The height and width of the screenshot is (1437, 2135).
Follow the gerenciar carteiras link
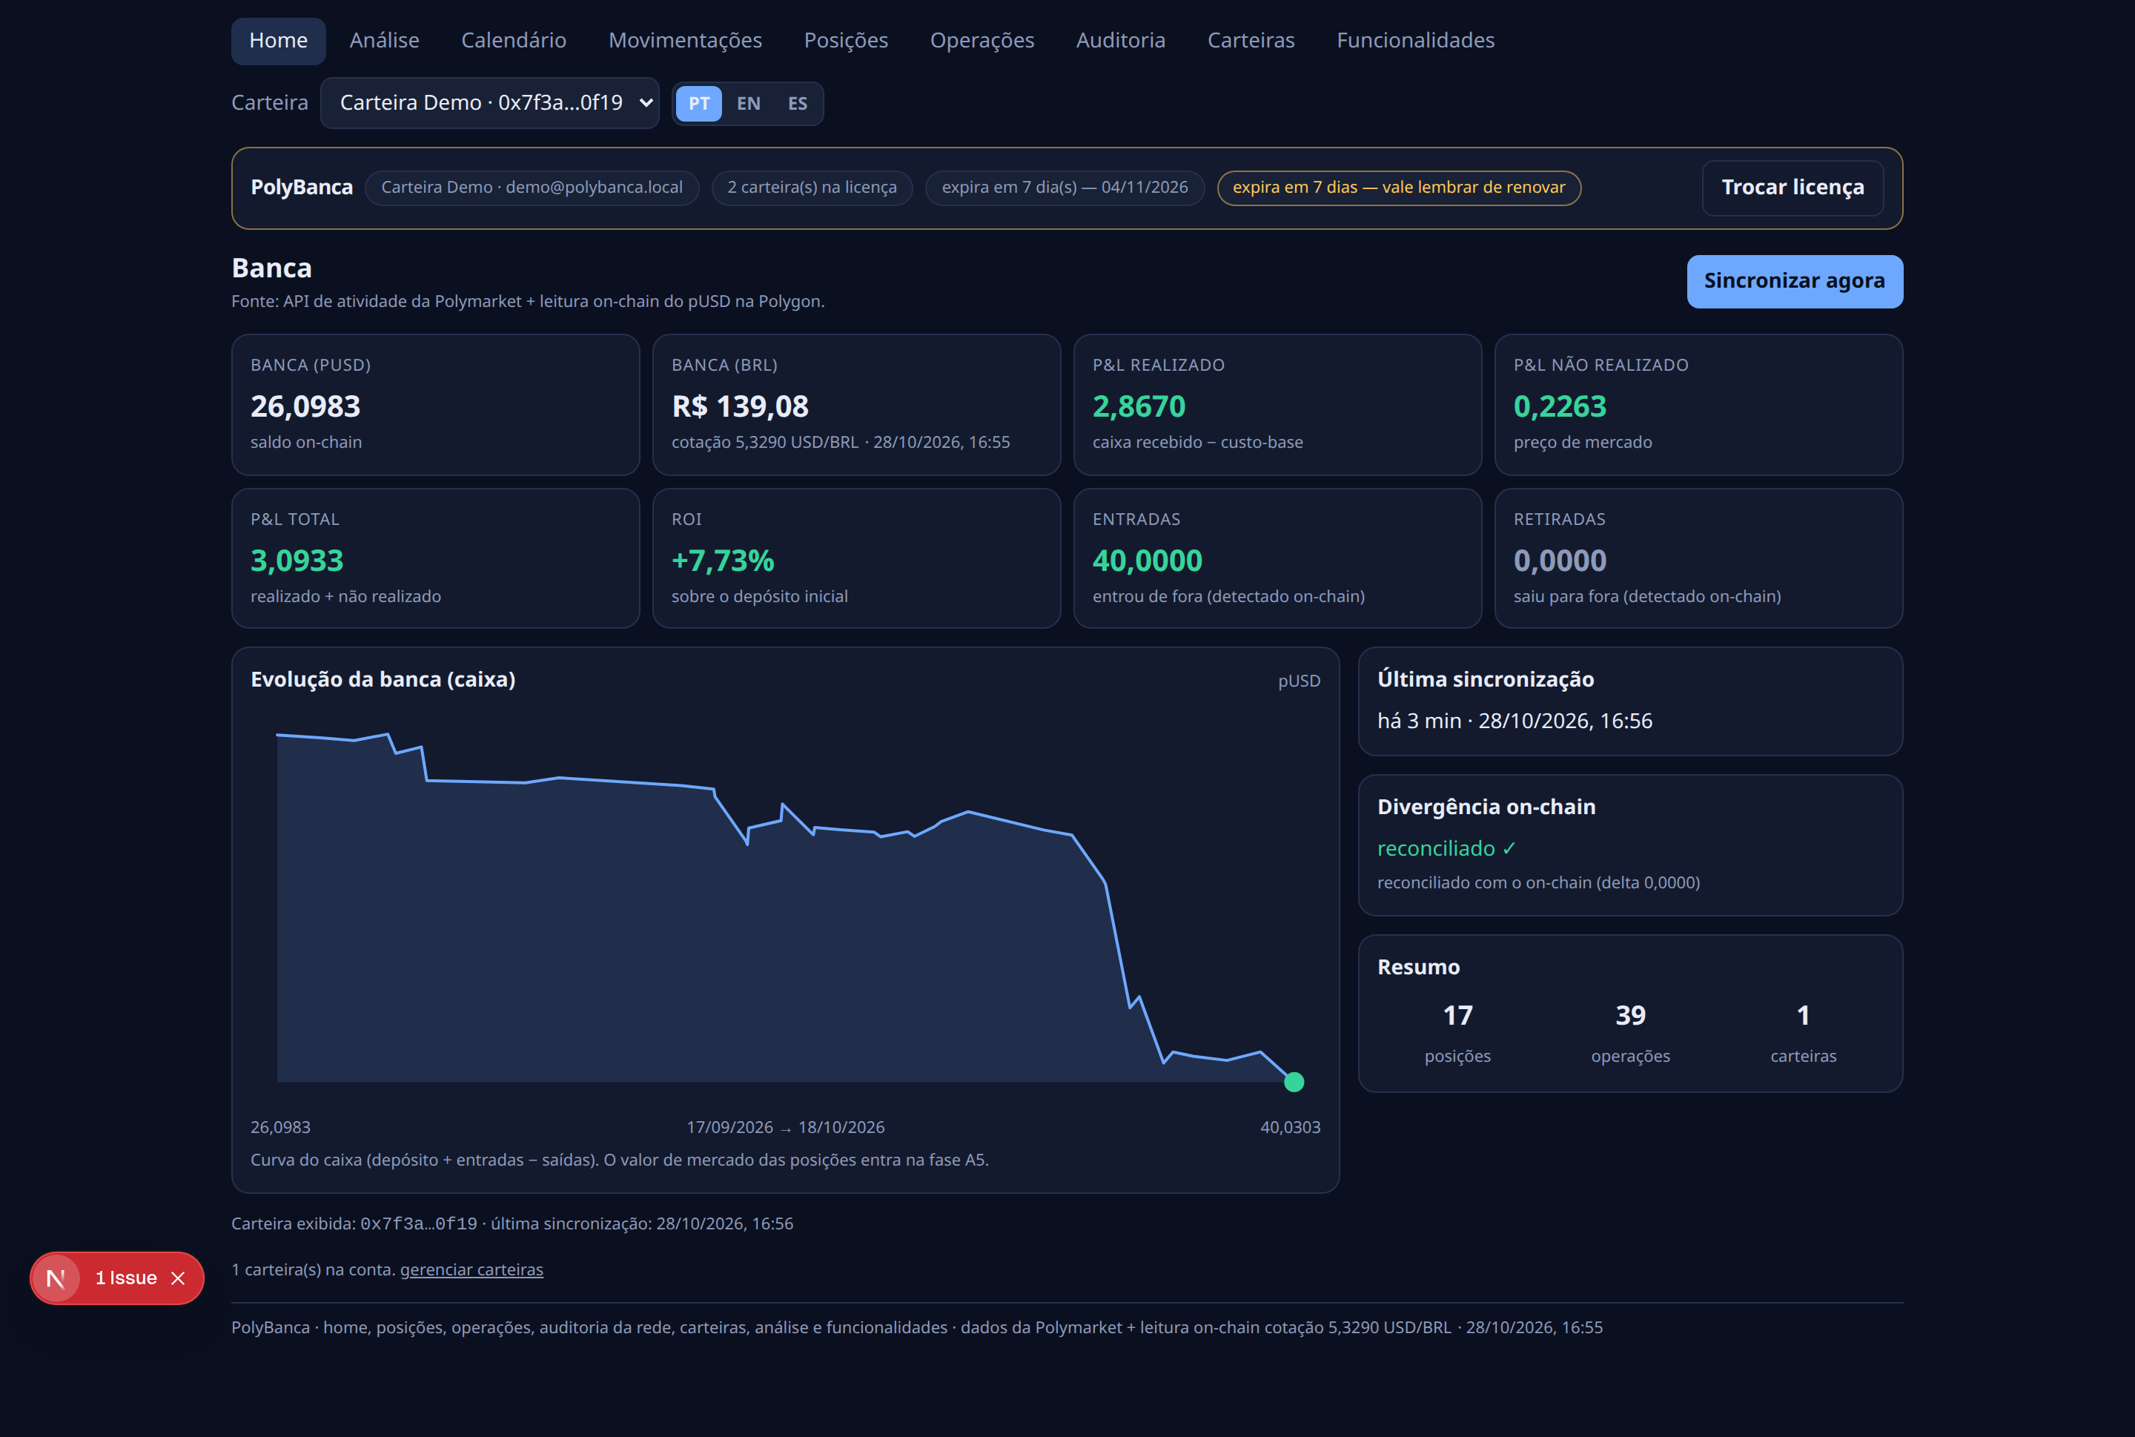click(x=472, y=1270)
